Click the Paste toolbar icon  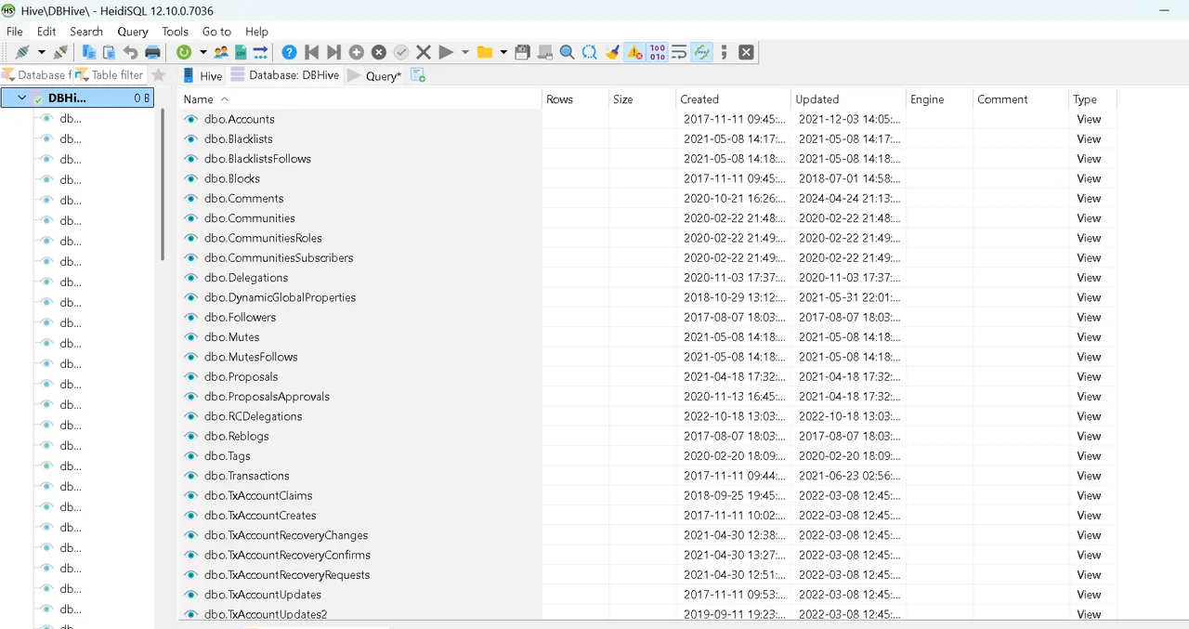coord(110,52)
